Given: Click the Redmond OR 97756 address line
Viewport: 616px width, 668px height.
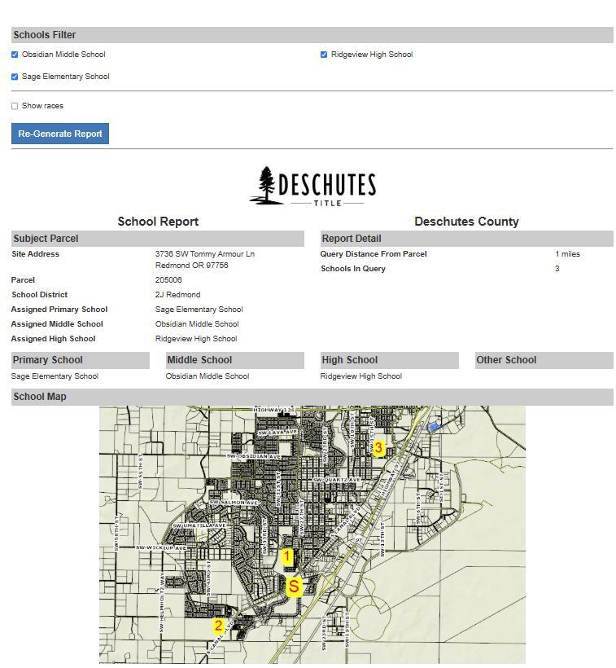Looking at the screenshot, I should click(x=192, y=266).
